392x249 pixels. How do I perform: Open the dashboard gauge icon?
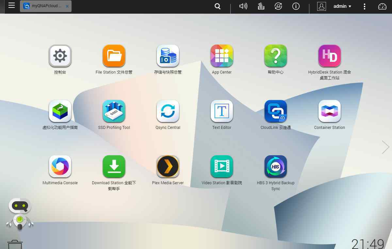point(382,6)
